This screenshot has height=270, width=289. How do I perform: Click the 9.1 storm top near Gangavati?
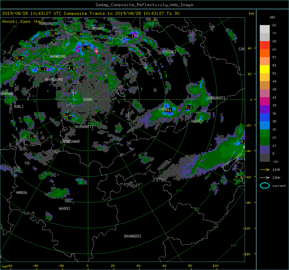pyautogui.click(x=188, y=107)
